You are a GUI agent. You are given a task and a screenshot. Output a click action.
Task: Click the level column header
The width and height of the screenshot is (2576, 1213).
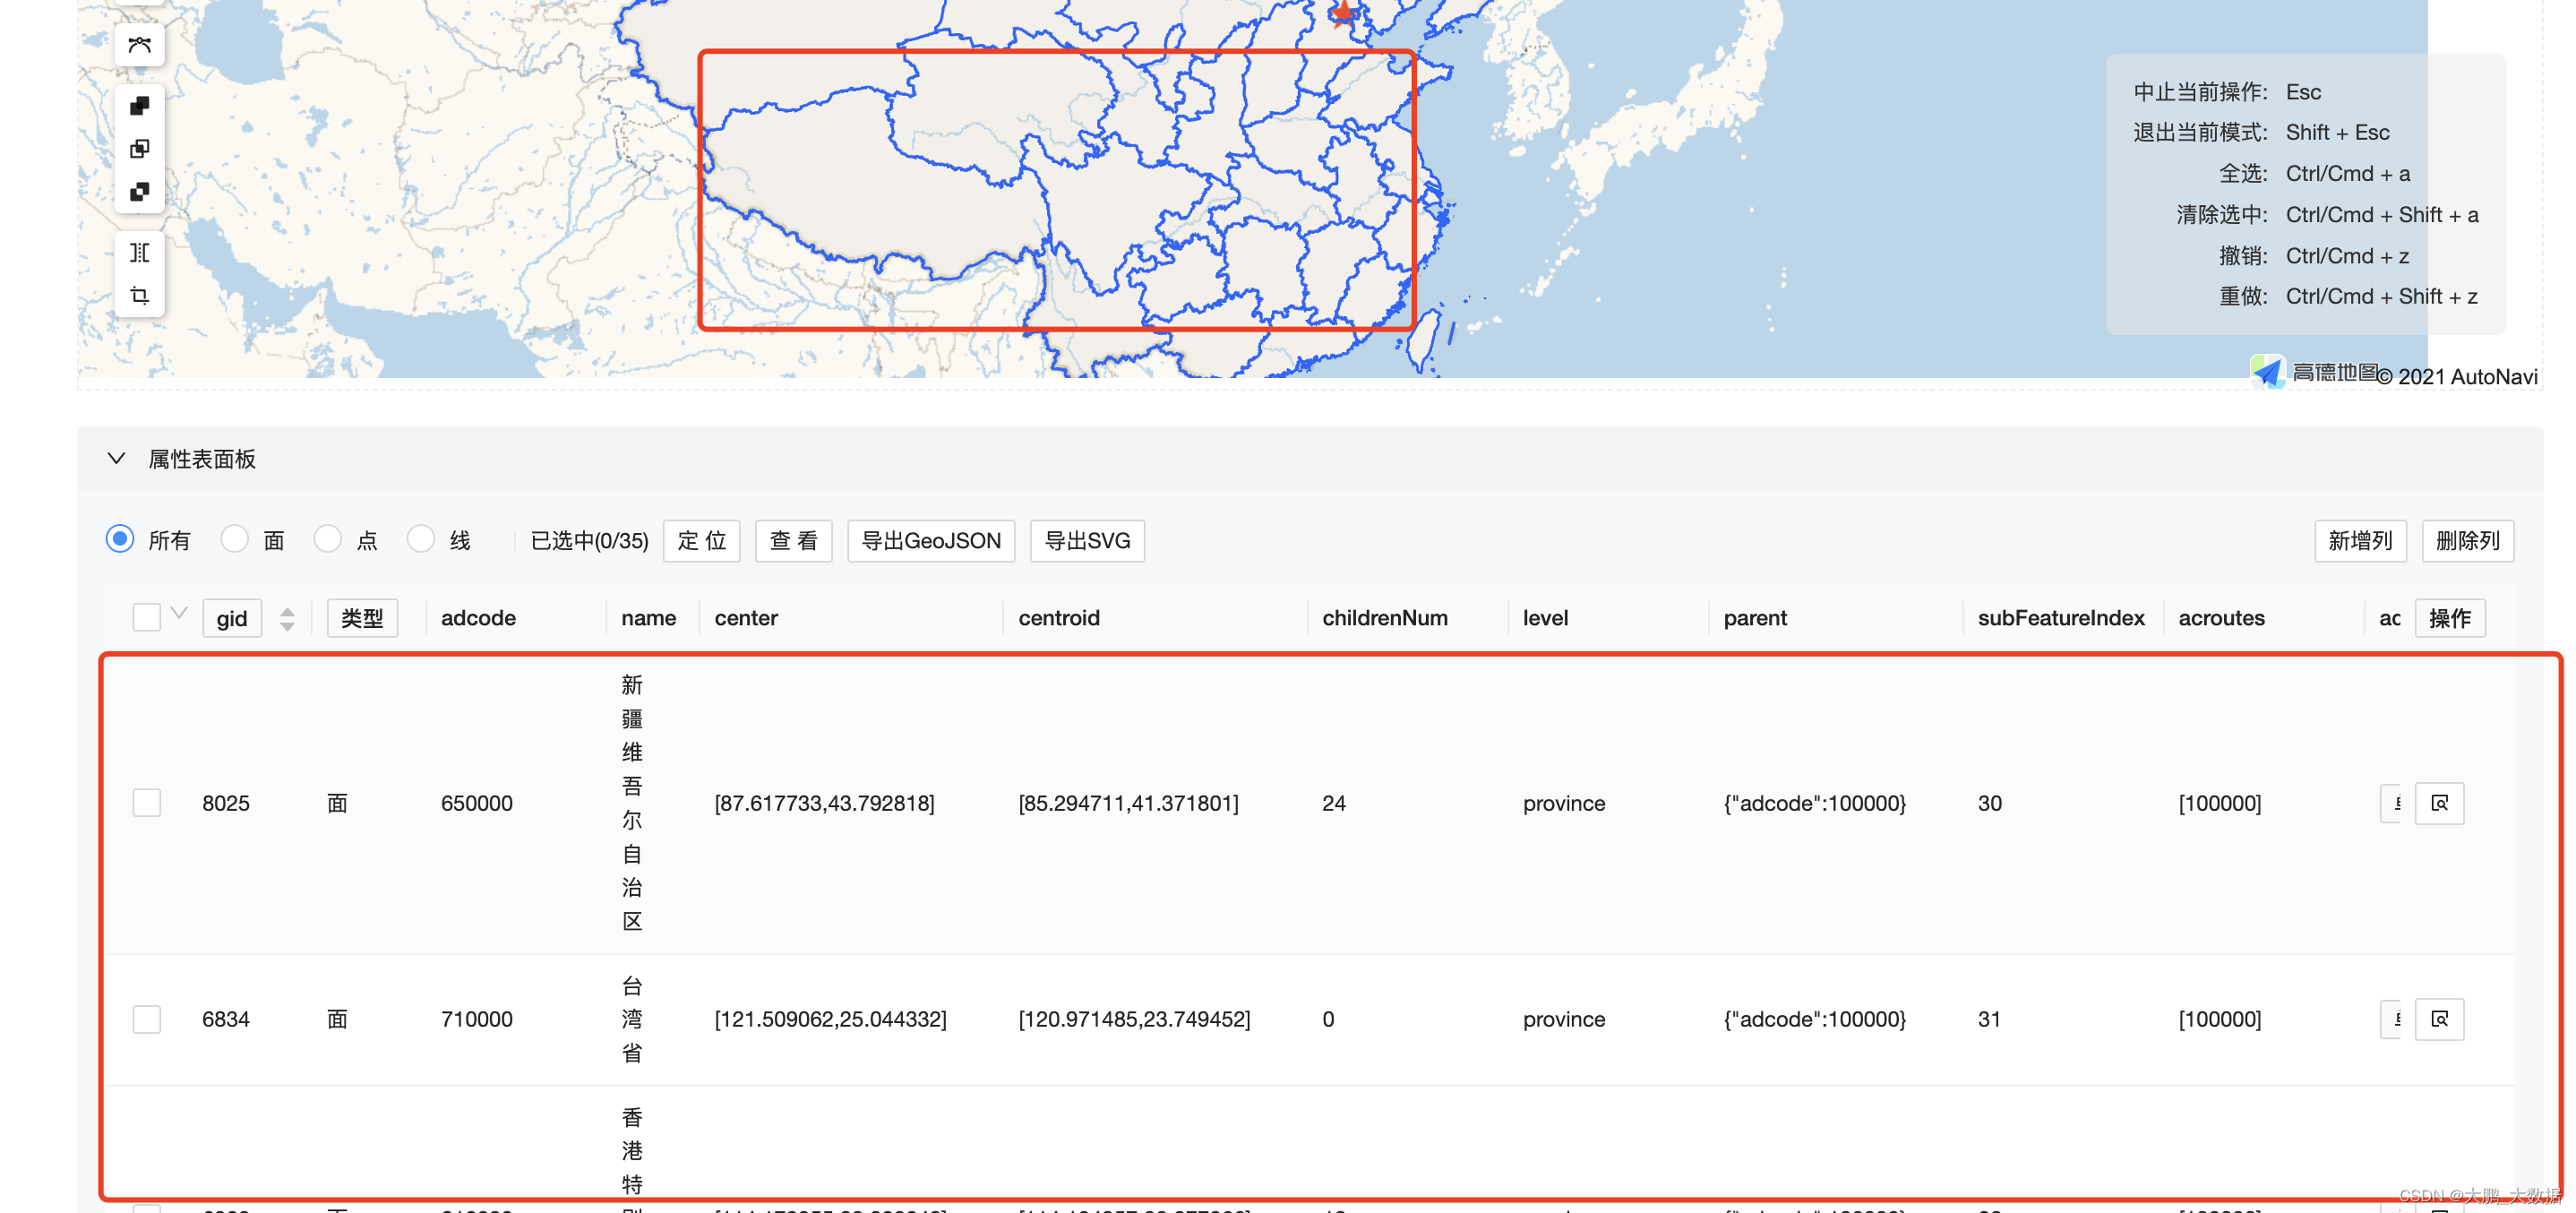point(1545,618)
